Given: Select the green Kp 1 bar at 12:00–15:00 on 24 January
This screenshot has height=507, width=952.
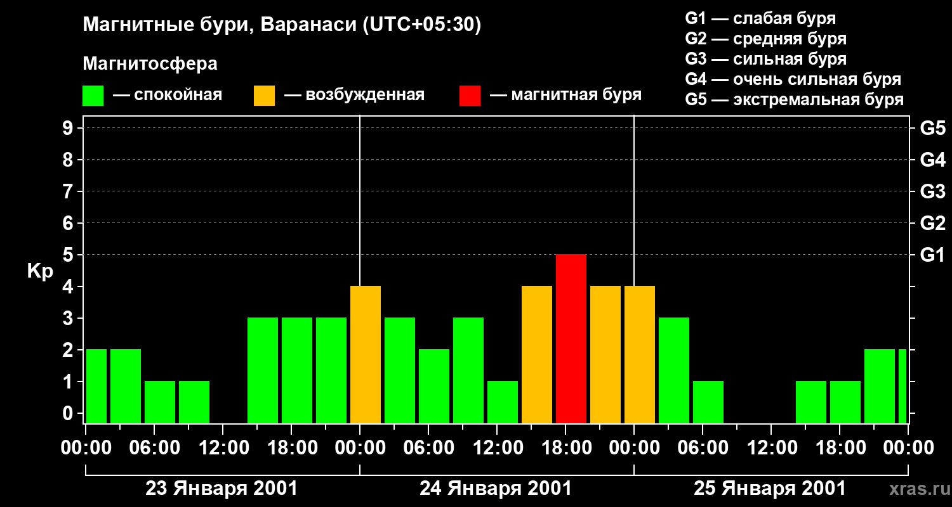Looking at the screenshot, I should pos(503,402).
